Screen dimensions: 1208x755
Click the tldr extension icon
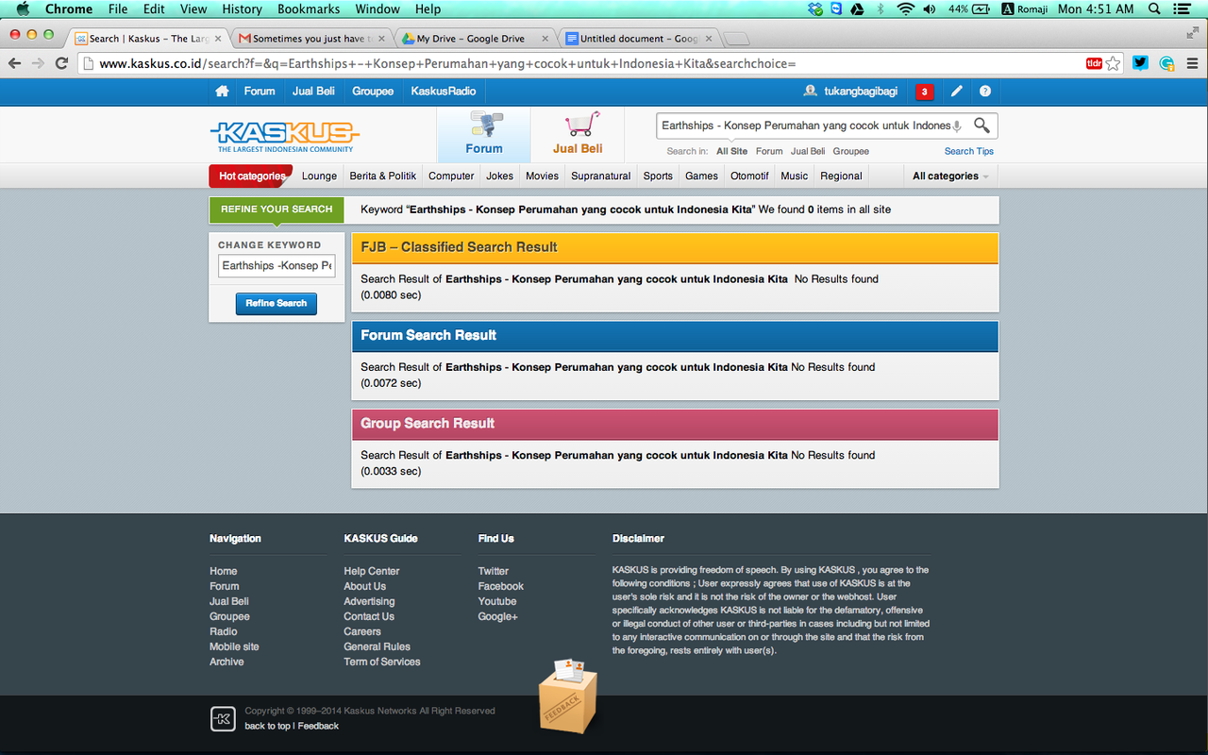click(x=1095, y=63)
